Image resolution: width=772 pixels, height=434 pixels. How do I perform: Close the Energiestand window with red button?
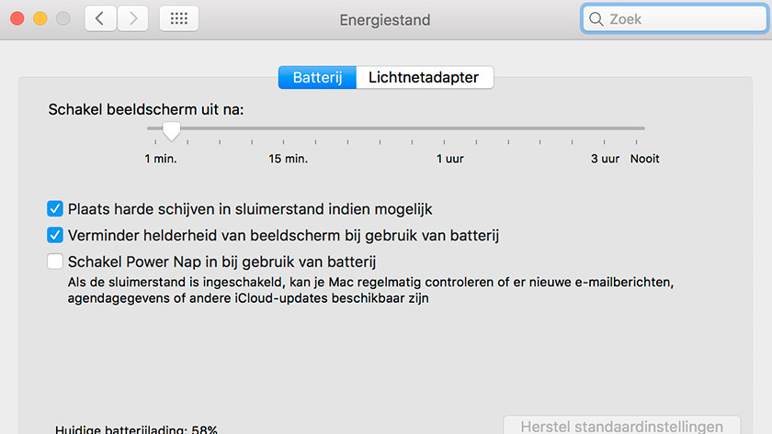tap(17, 18)
